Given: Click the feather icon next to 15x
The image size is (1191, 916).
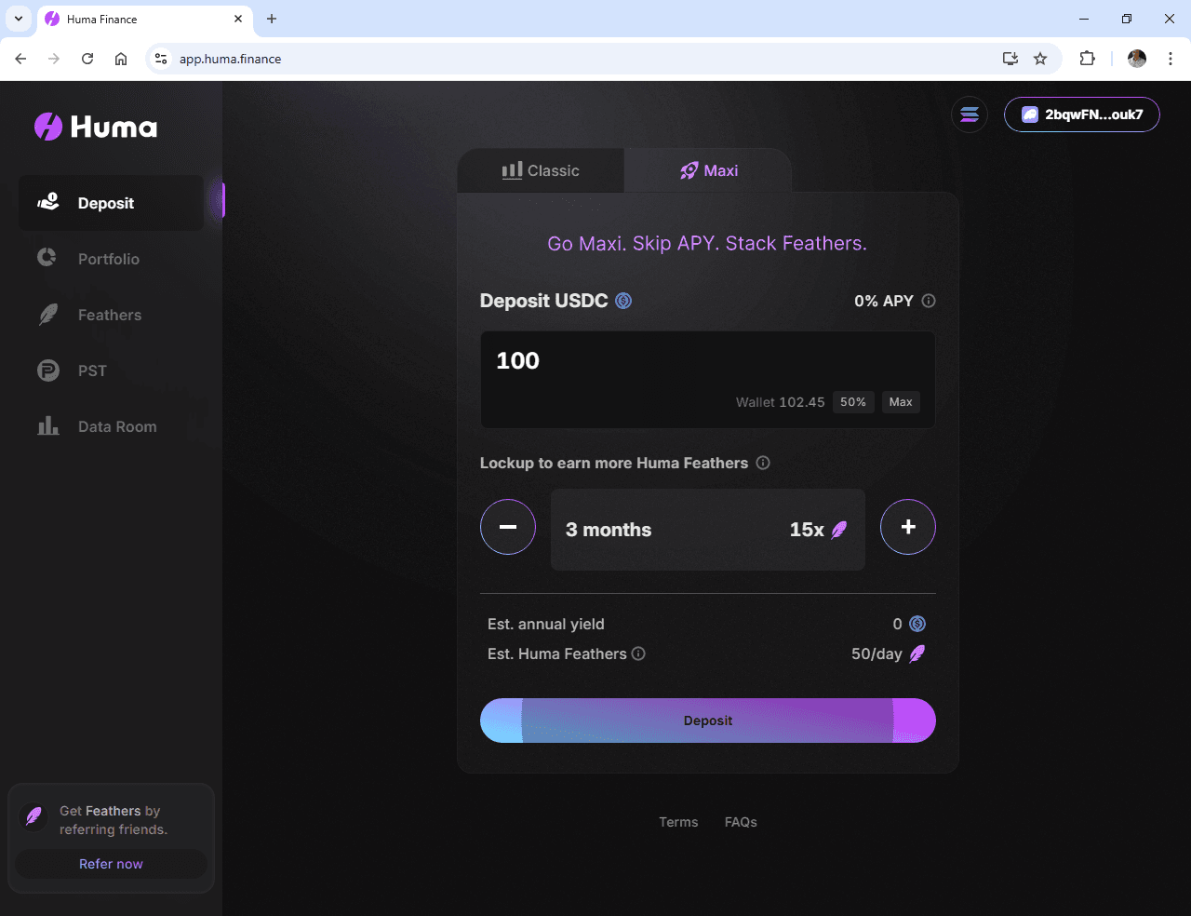Looking at the screenshot, I should click(x=839, y=530).
